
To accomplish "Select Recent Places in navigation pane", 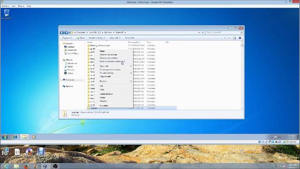I will coord(72,54).
